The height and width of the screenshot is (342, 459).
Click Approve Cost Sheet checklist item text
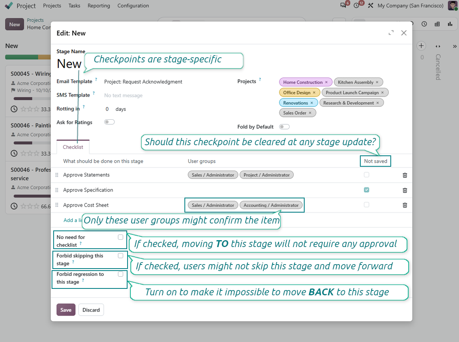[86, 205]
